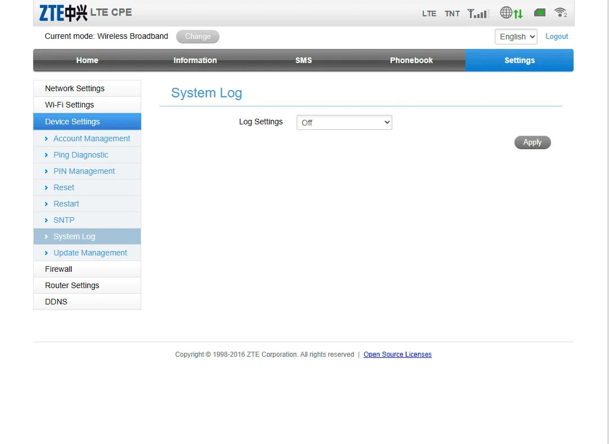Open Wi-Fi Settings in sidebar
Viewport: 609px width, 444px height.
(x=87, y=105)
